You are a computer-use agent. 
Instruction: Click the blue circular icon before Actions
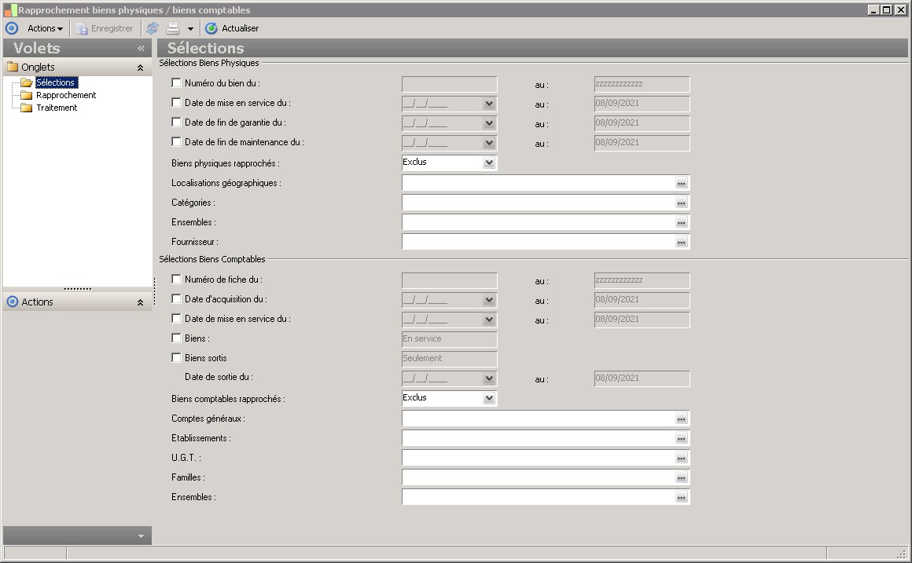pos(11,28)
